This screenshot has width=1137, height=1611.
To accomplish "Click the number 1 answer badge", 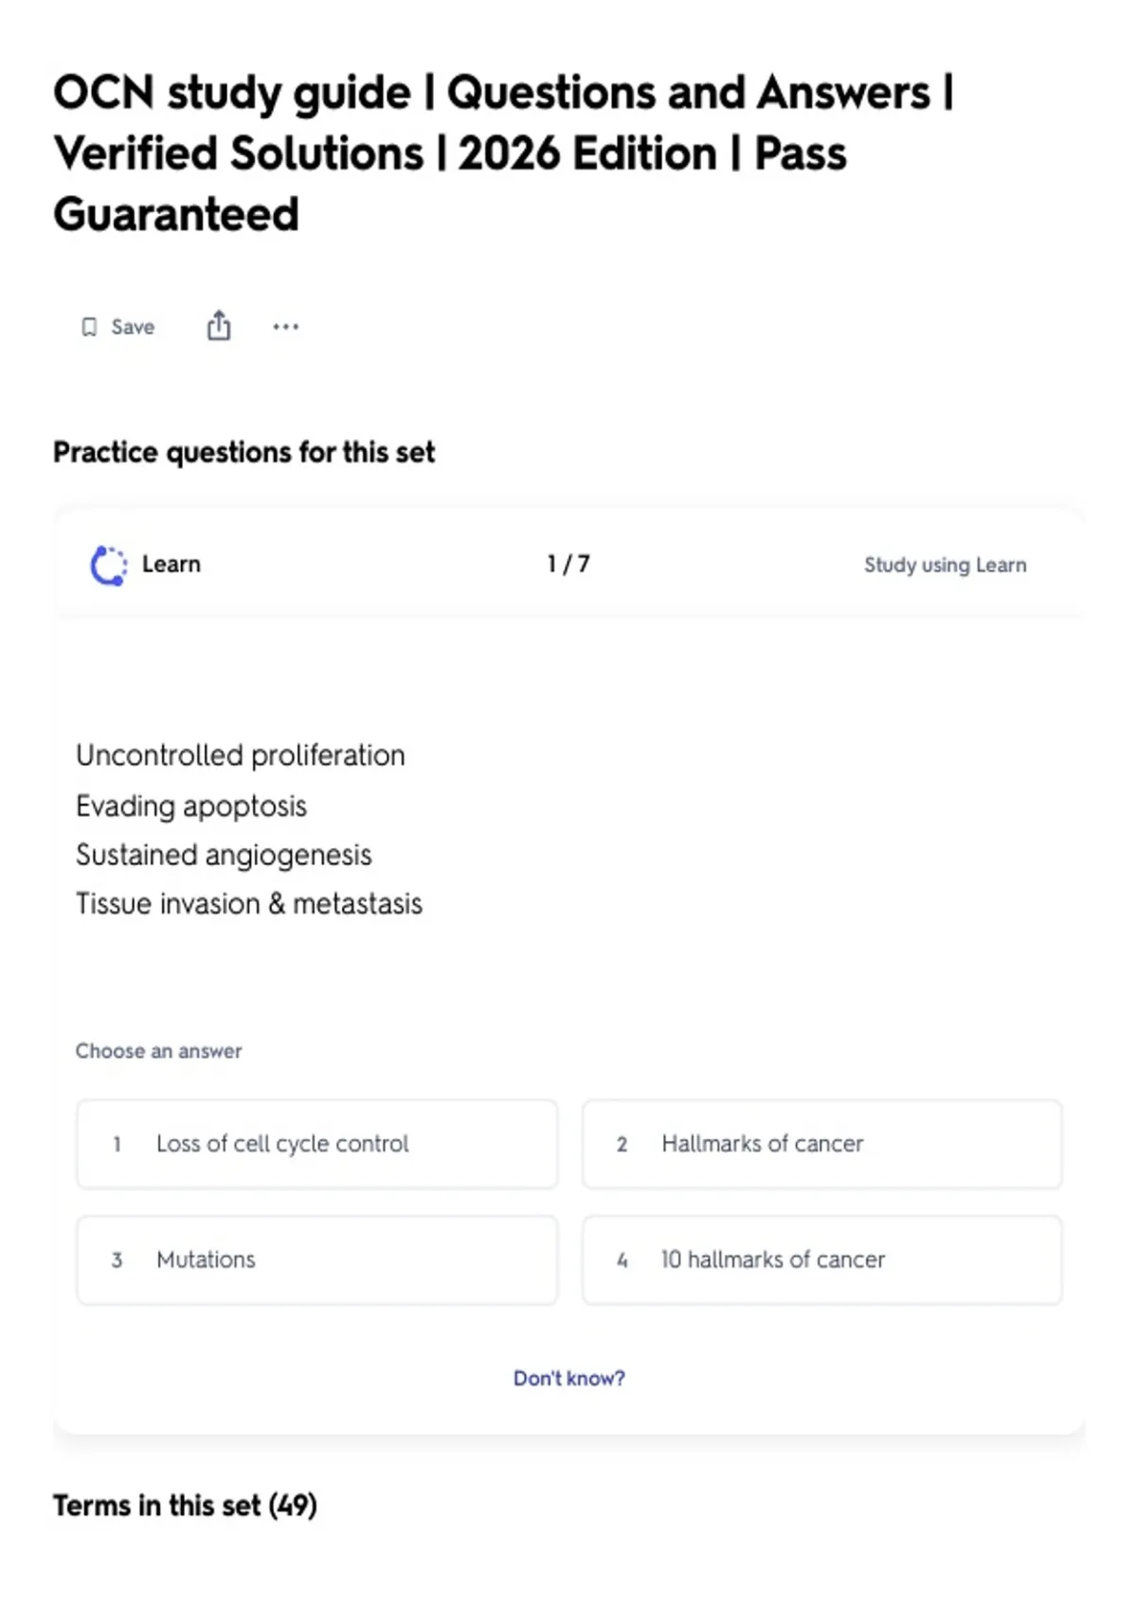I will (x=117, y=1145).
